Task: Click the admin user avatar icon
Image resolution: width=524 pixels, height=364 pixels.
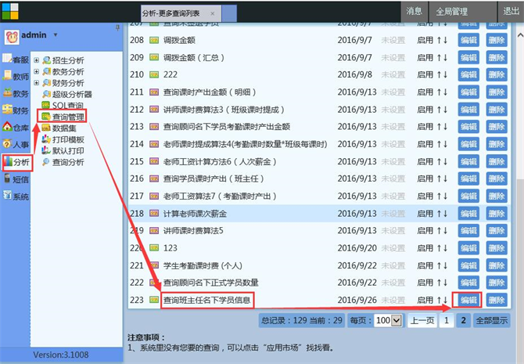Action: coord(12,37)
